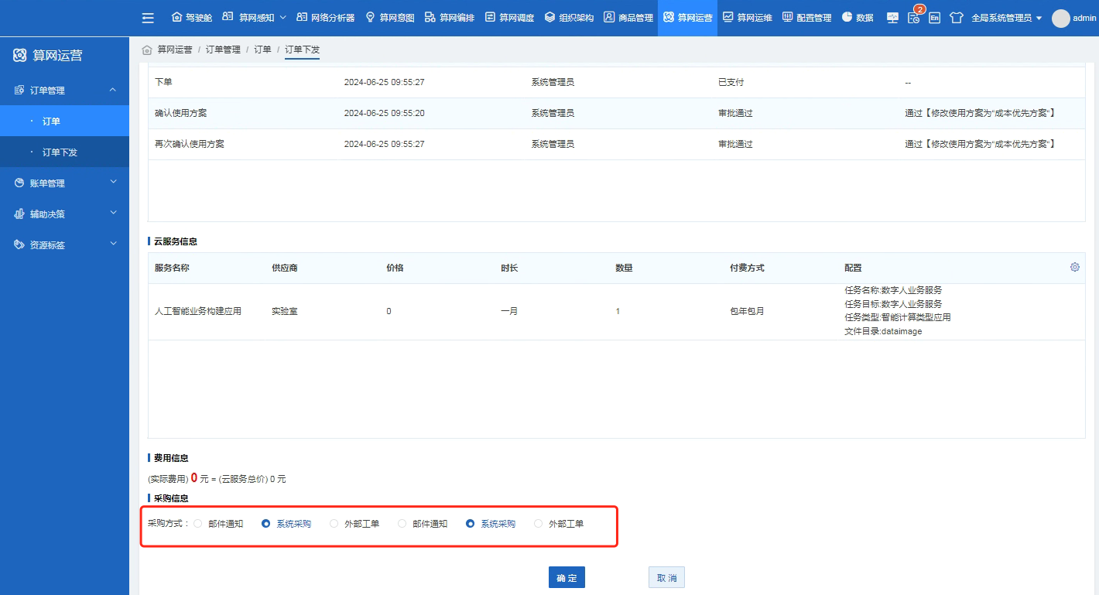Viewport: 1099px width, 595px height.
Task: Click the 付费方式 column header
Action: [x=748, y=268]
